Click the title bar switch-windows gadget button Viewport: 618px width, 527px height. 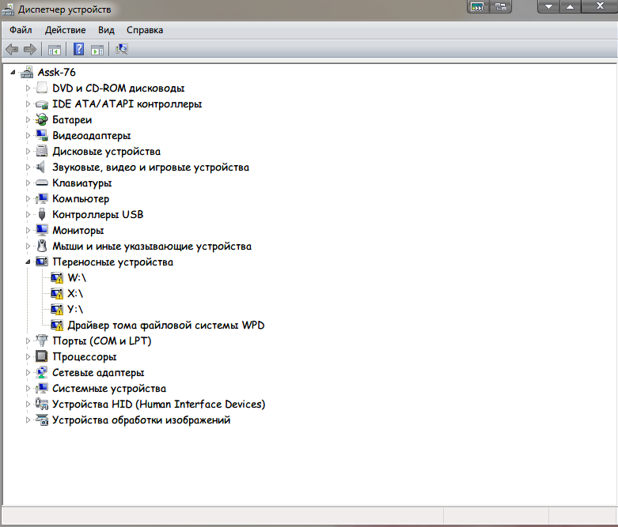coord(501,6)
